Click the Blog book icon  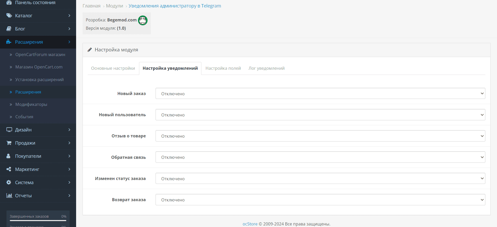[x=9, y=29]
